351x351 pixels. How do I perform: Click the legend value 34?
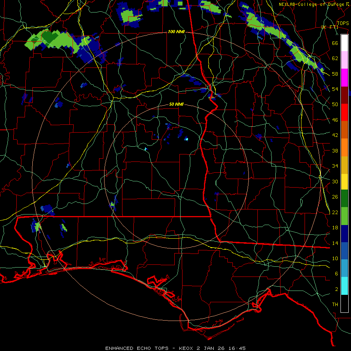(335, 166)
